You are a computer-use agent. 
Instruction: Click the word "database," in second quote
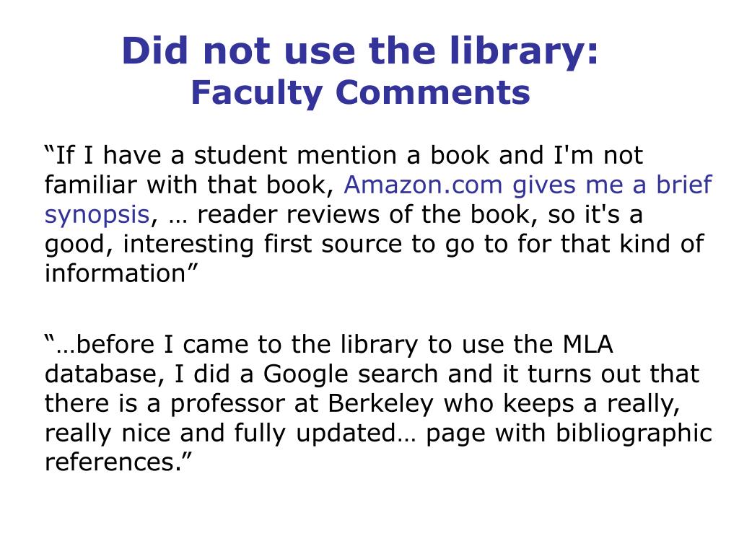pyautogui.click(x=105, y=374)
